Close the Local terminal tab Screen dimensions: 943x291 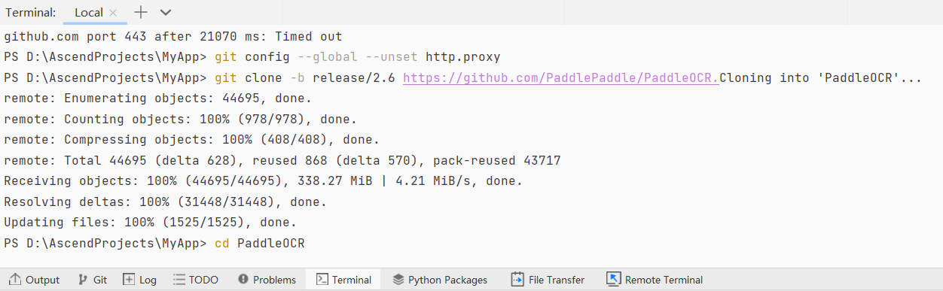pos(113,13)
